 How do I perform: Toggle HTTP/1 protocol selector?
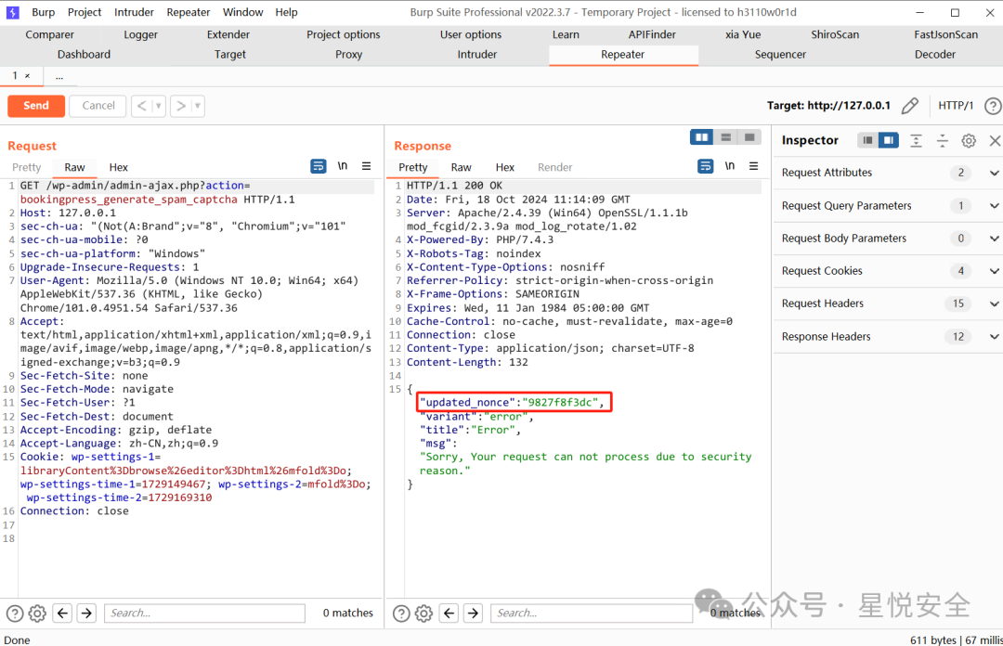956,106
